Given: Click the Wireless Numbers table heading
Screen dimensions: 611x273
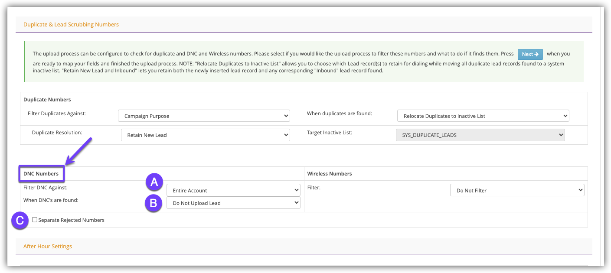Looking at the screenshot, I should pyautogui.click(x=329, y=174).
